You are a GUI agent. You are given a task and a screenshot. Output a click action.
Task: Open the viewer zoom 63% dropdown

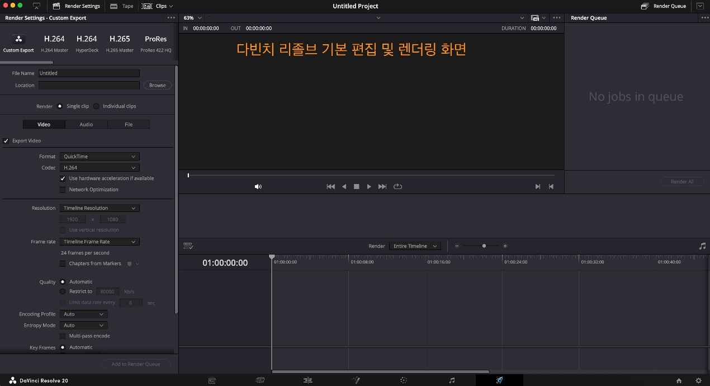point(193,18)
